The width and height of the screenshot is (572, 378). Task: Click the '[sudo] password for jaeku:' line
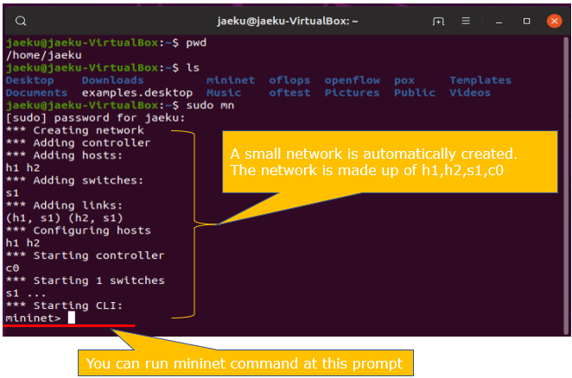point(96,118)
